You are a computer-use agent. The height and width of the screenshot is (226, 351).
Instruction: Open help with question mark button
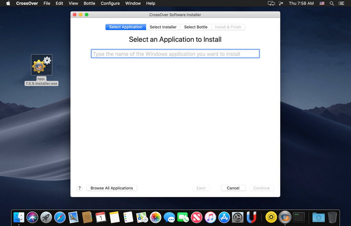click(x=80, y=188)
